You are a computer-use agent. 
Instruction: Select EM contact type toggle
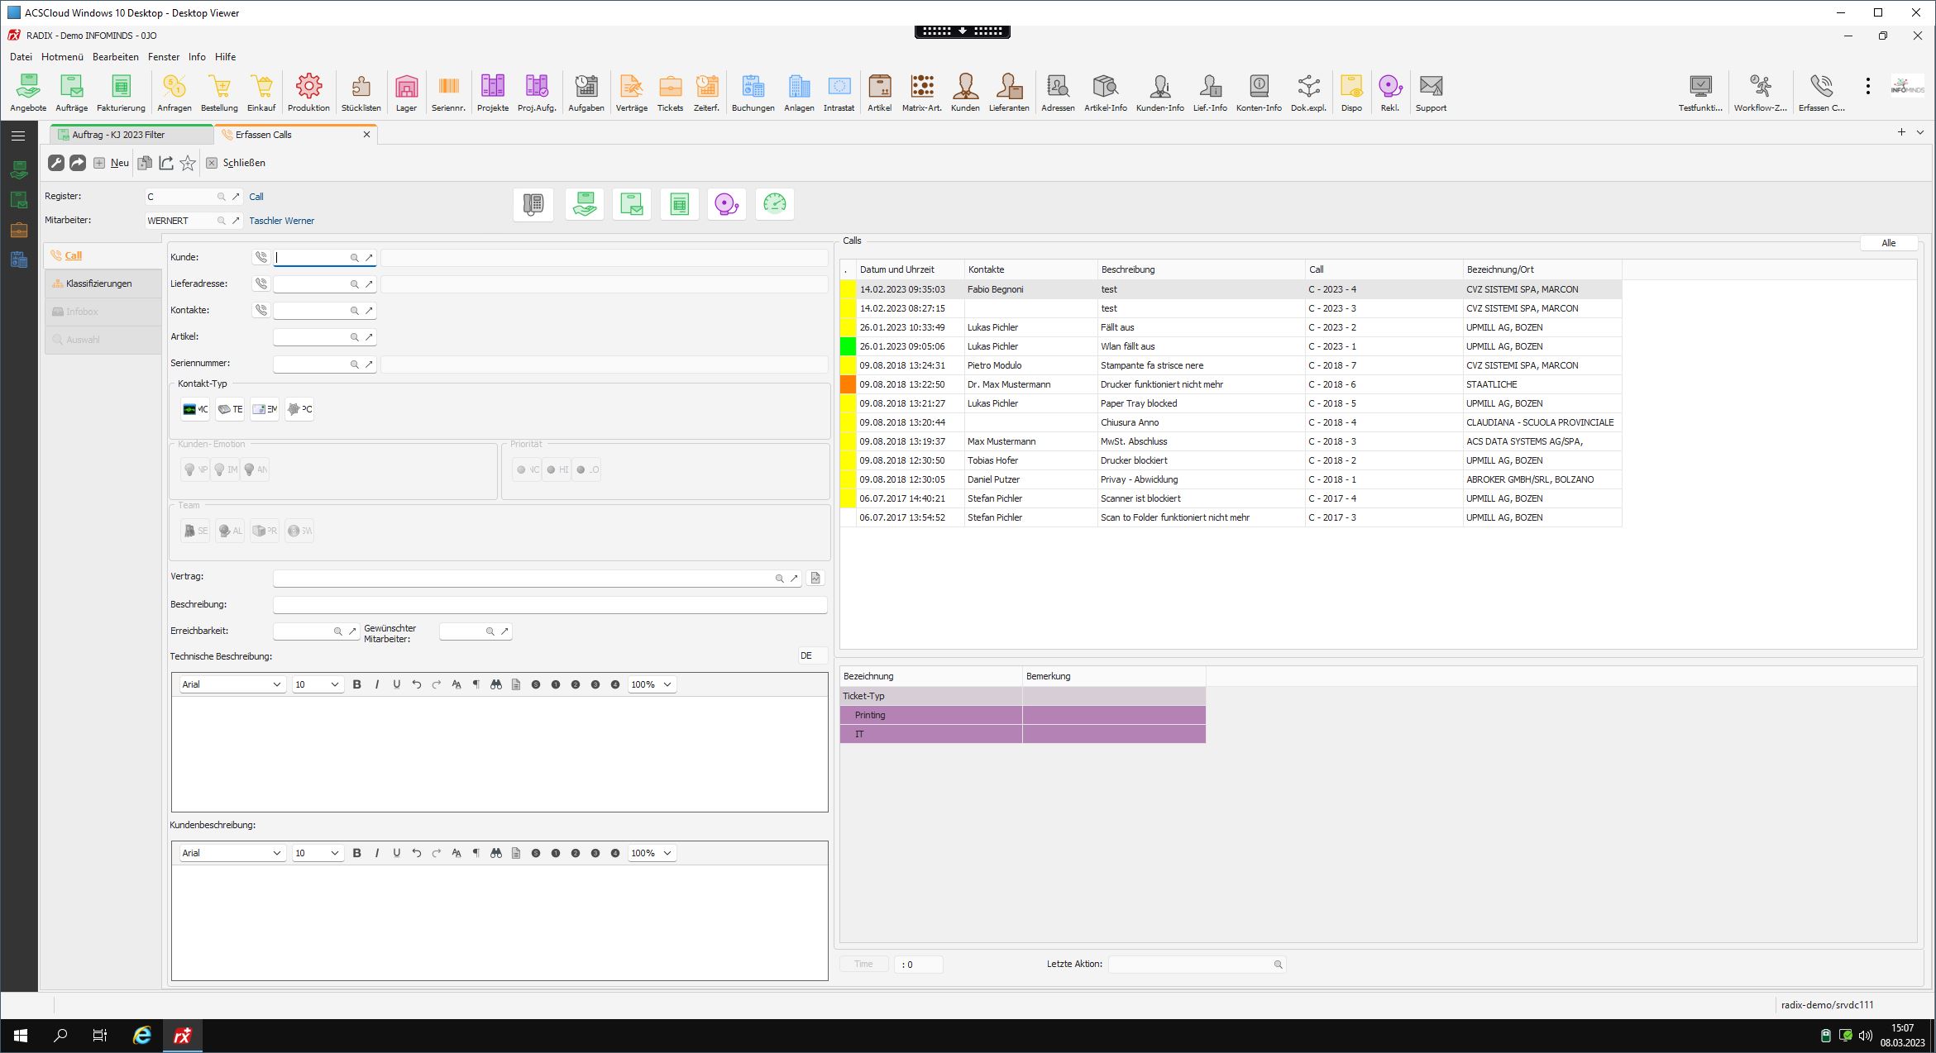point(265,409)
